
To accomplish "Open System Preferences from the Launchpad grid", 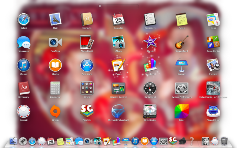I will pyautogui.click(x=181, y=88).
